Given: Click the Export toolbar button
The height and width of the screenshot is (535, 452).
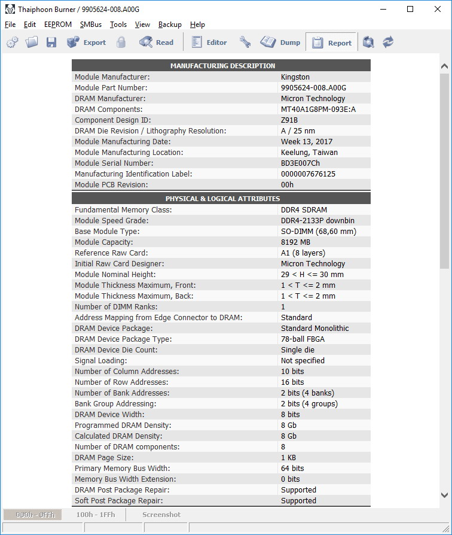Looking at the screenshot, I should pyautogui.click(x=87, y=42).
